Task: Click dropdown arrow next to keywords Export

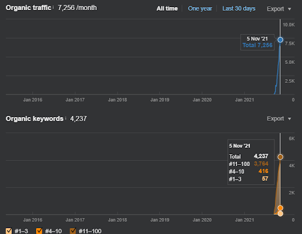Action: coord(290,119)
